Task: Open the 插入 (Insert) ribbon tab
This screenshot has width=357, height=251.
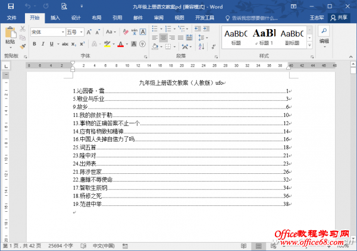Action: (55, 18)
